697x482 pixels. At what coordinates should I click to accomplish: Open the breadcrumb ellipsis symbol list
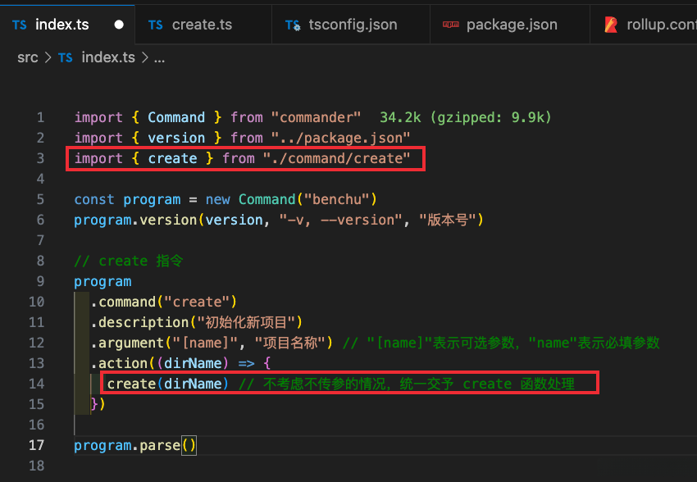tap(159, 58)
